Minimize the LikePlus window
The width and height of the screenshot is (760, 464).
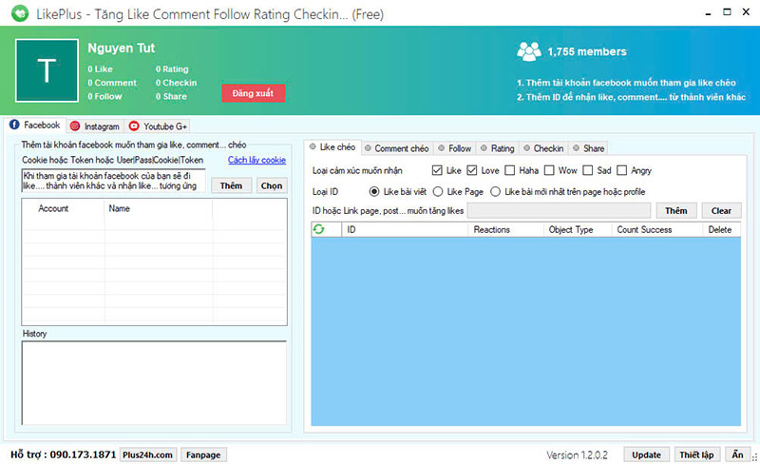(x=708, y=13)
